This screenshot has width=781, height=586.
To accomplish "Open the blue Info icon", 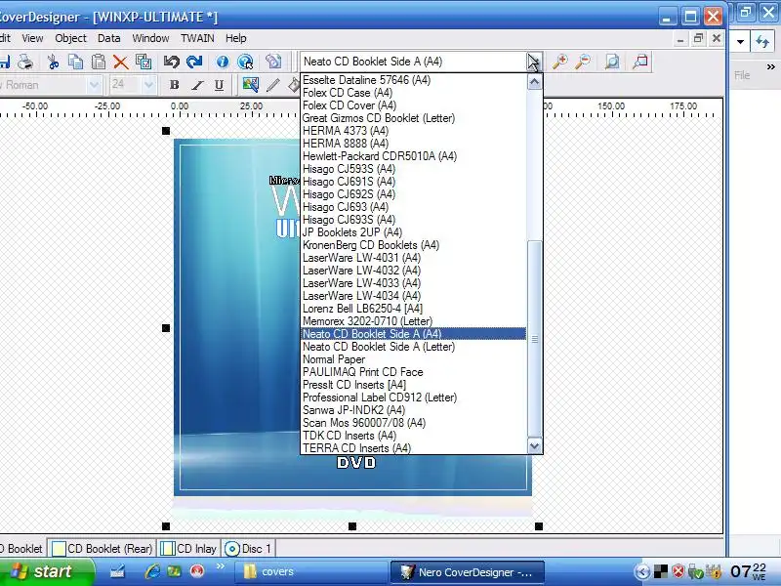I will pos(223,62).
